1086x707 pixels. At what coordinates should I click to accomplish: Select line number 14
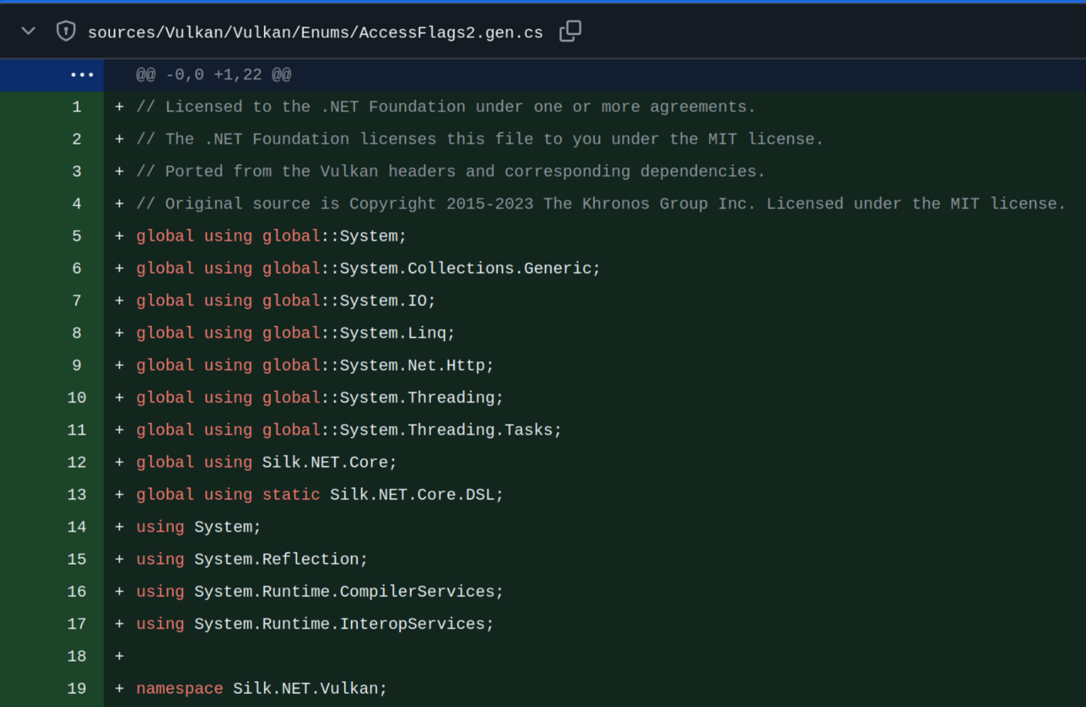76,527
